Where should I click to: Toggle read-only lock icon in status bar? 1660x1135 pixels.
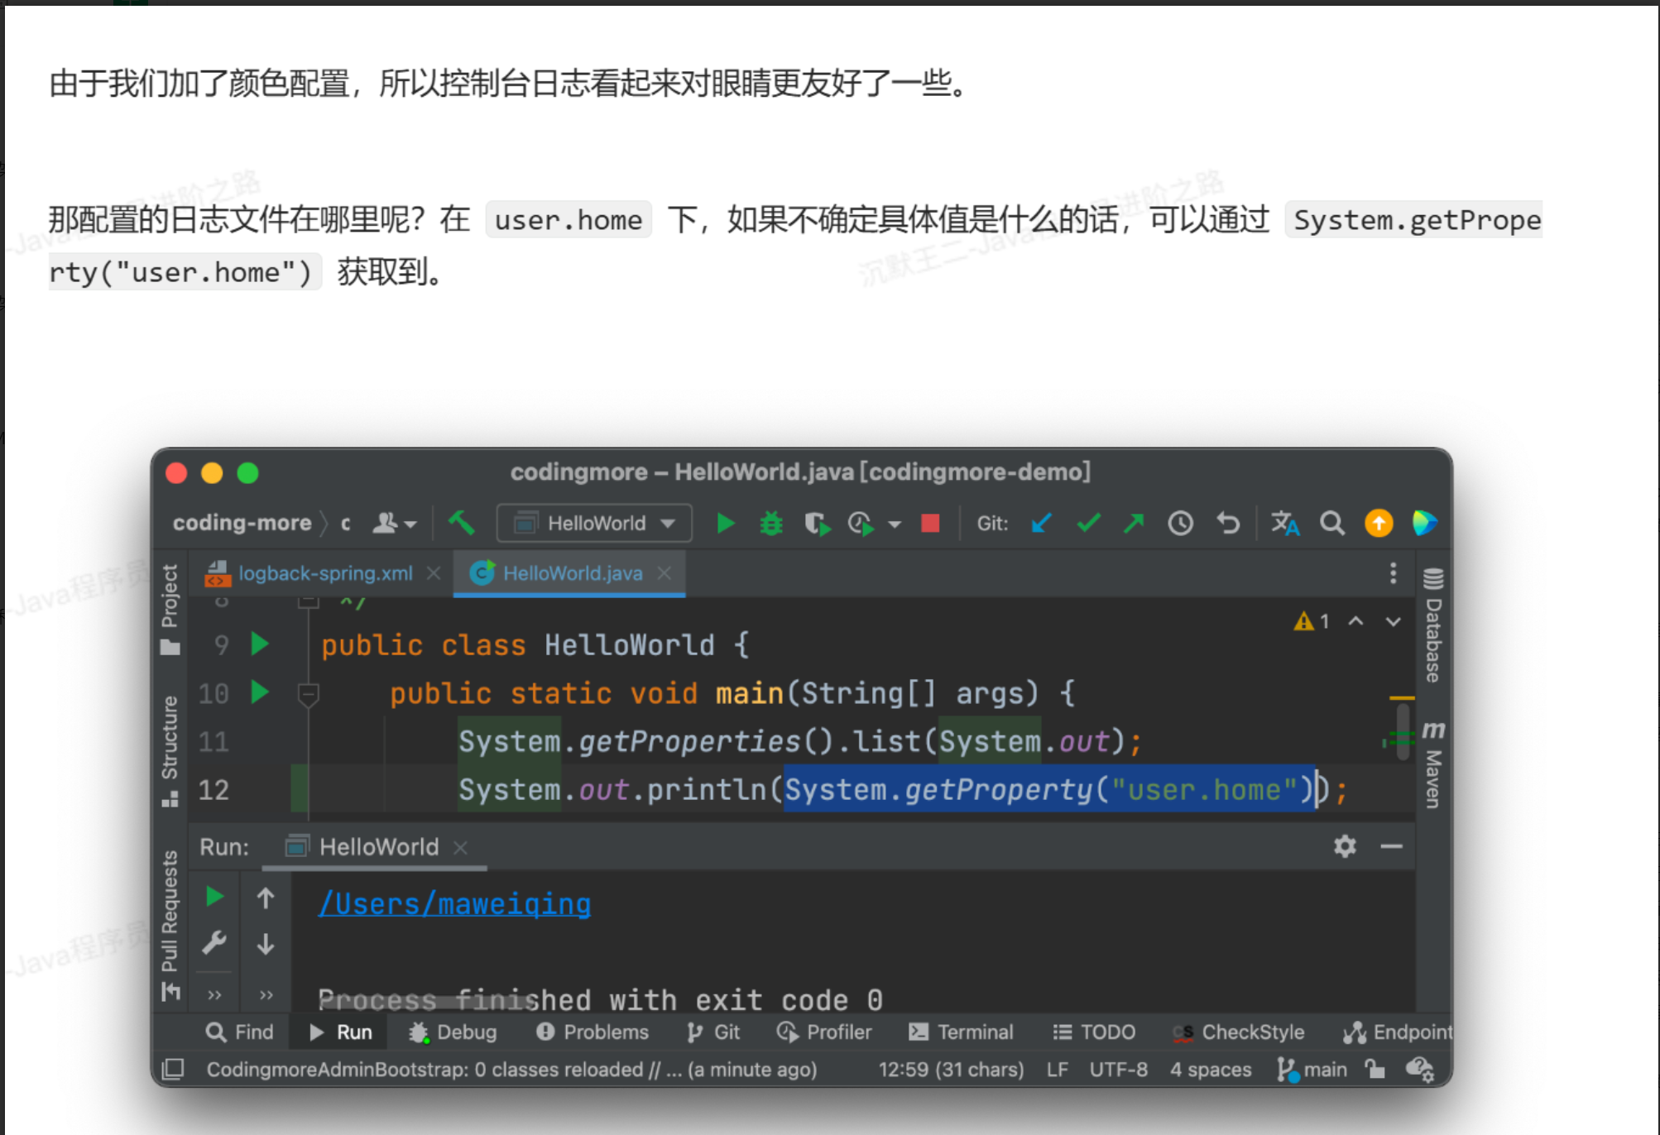coord(1375,1069)
